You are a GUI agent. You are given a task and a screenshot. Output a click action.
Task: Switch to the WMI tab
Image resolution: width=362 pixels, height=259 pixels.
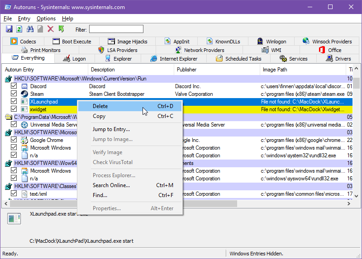[x=271, y=50]
